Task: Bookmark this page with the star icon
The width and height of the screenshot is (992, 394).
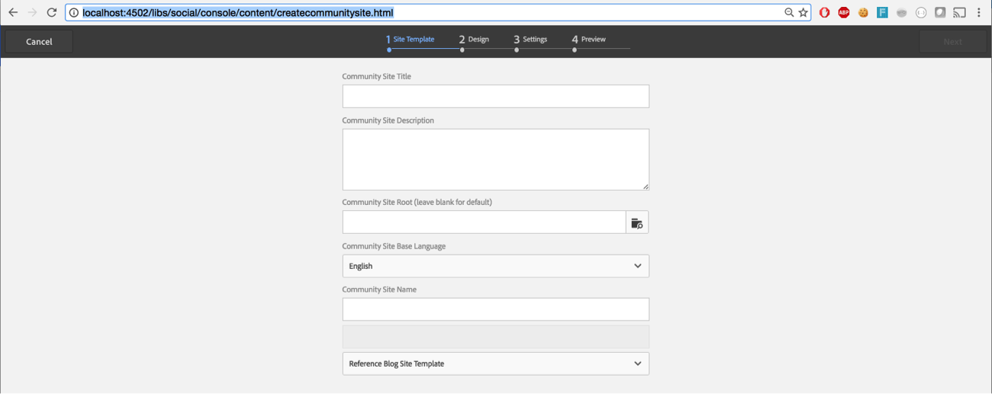Action: coord(803,12)
